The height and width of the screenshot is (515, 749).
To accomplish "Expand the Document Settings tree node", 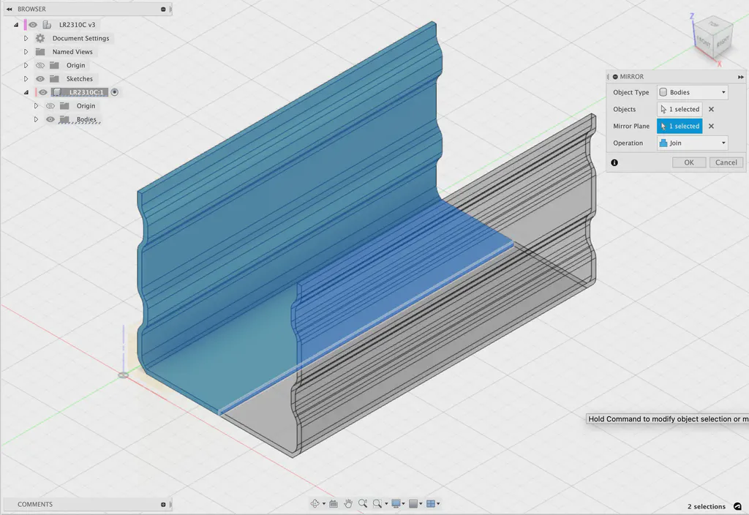I will (26, 38).
